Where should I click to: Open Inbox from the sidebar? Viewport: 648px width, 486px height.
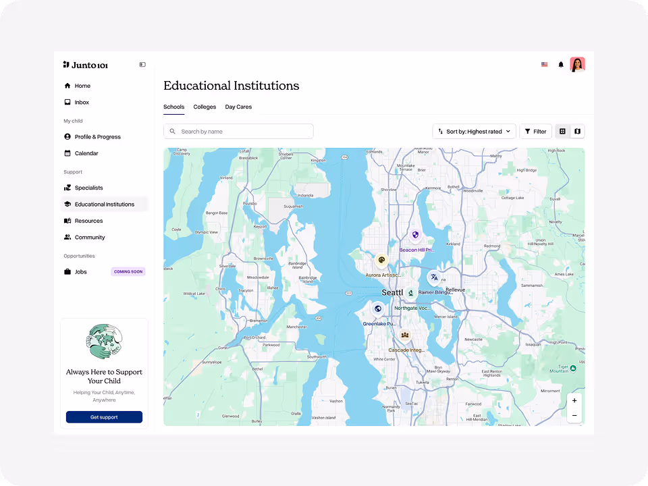(x=82, y=102)
